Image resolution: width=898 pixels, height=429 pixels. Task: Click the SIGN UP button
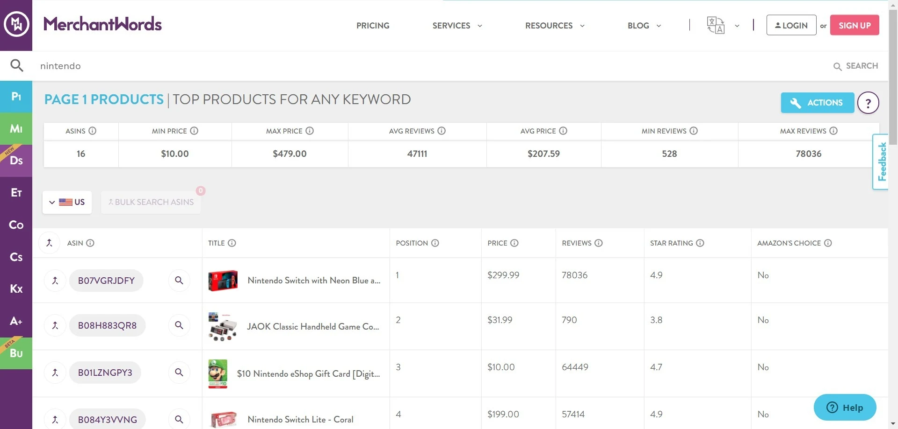click(855, 25)
